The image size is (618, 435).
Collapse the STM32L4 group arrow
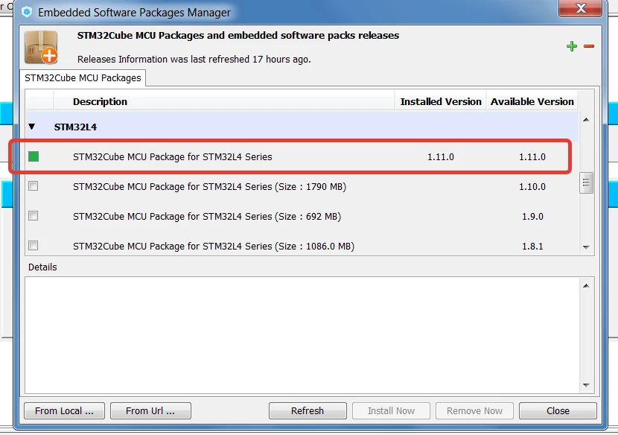pos(32,127)
